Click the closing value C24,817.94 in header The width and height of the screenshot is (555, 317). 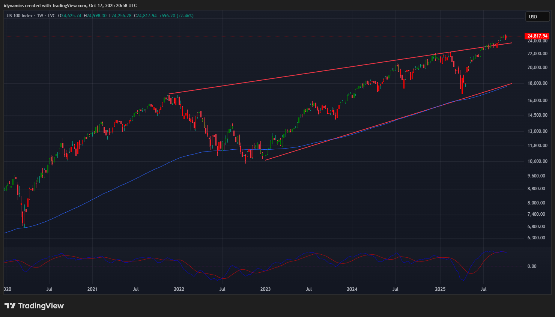pos(147,16)
